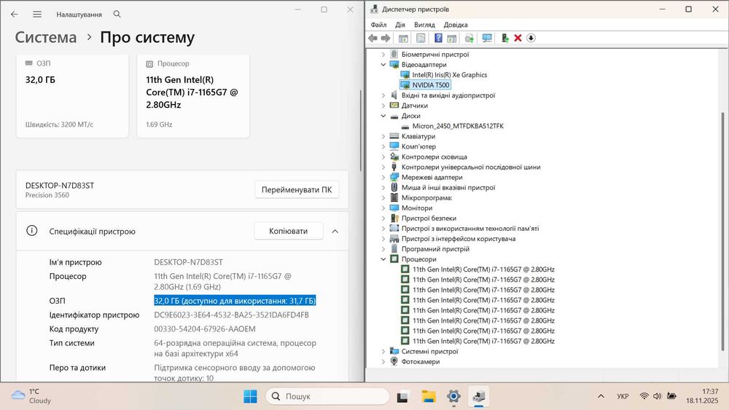Click the product code 00330-54204-67926-AAOEM

coord(205,328)
